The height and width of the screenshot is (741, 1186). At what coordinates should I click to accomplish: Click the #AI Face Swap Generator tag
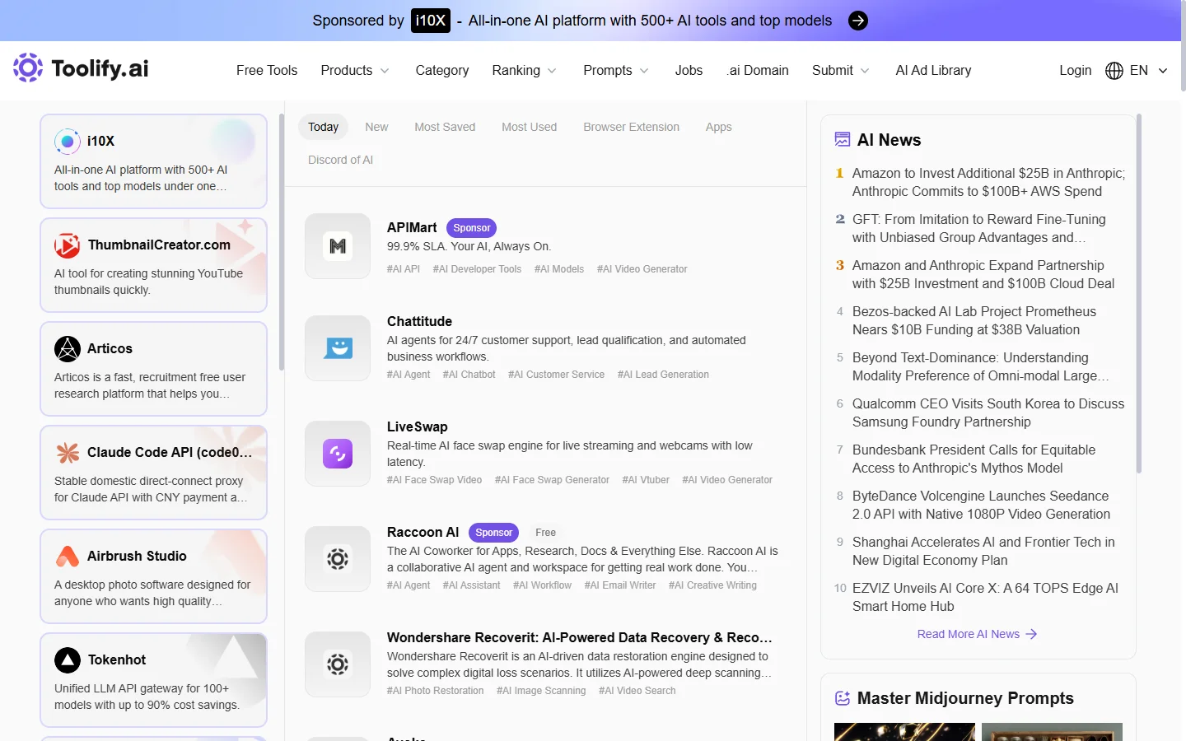pos(552,480)
